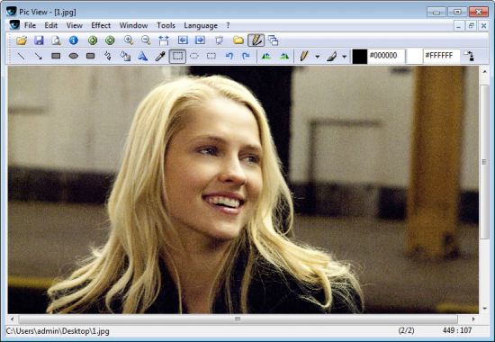This screenshot has width=495, height=342.
Task: Select the Rounded Rectangle tool
Action: pos(91,56)
